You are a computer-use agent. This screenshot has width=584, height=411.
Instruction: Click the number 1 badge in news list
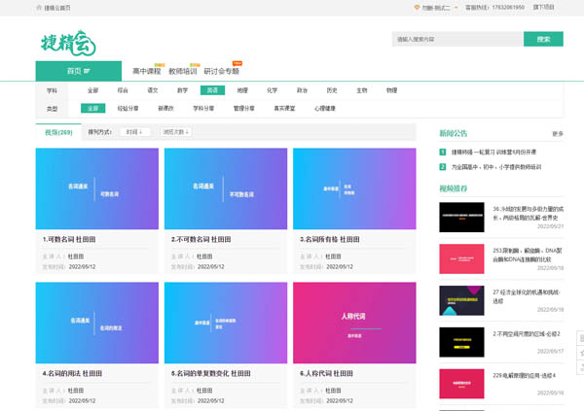443,153
